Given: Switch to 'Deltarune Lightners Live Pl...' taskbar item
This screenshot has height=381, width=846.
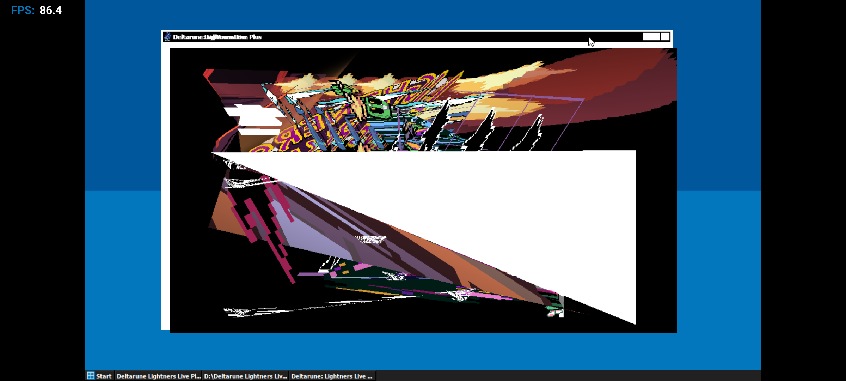Looking at the screenshot, I should click(158, 376).
